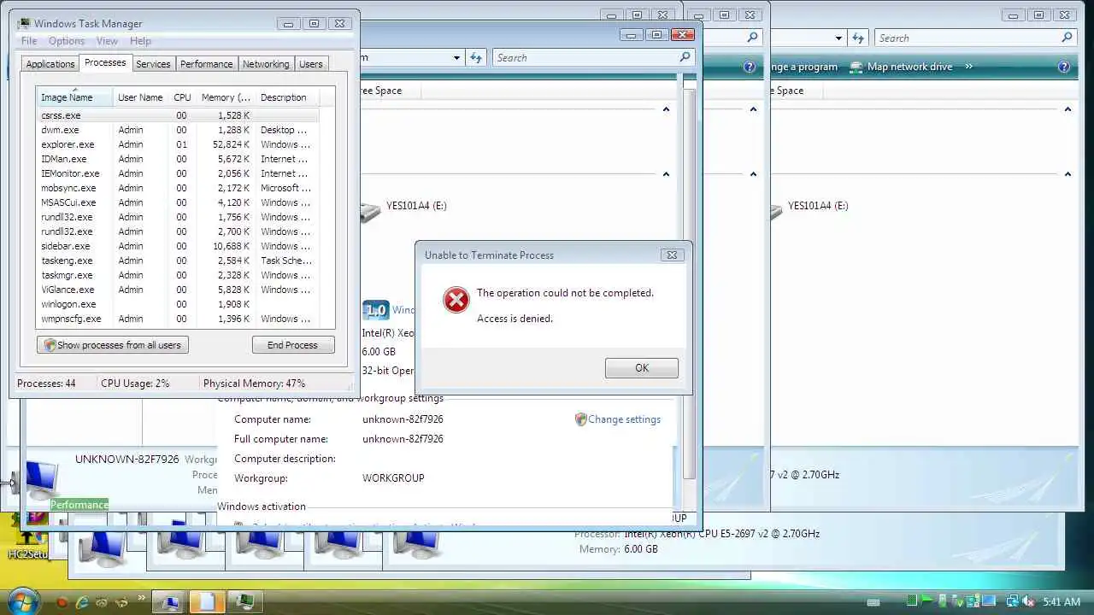1094x615 pixels.
Task: Select the MSASCui.exe process row
Action: (178, 202)
